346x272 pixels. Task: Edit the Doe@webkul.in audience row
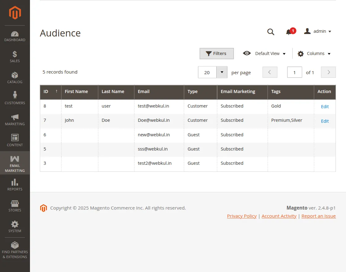[x=325, y=121]
